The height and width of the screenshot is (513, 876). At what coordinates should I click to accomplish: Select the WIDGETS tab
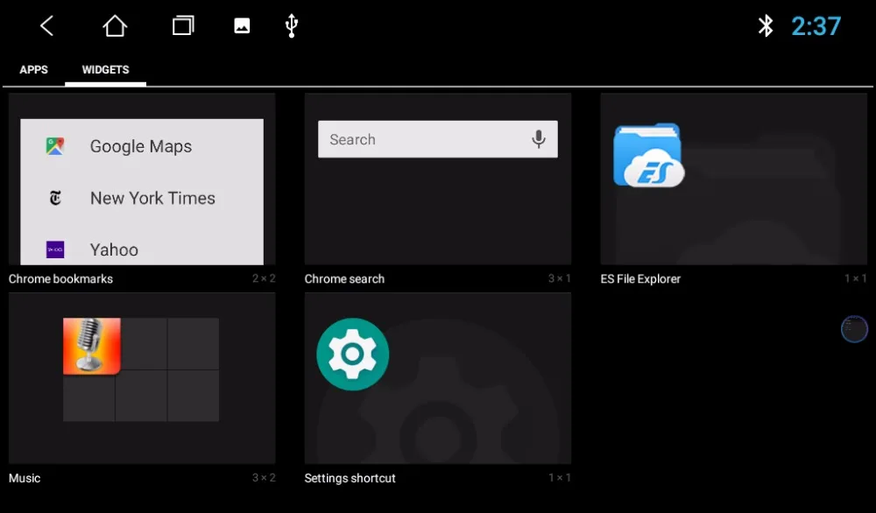pyautogui.click(x=106, y=70)
